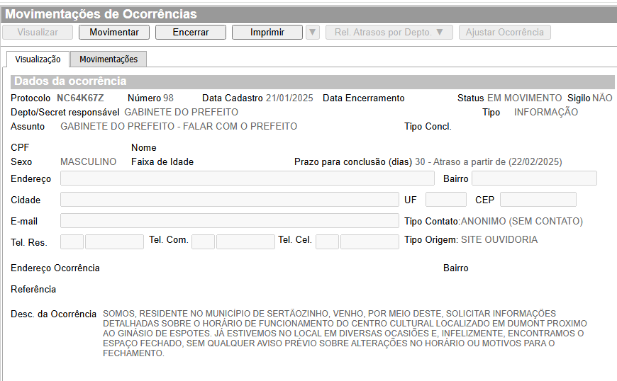
Task: Click the Visualizar toolbar button
Action: 38,33
